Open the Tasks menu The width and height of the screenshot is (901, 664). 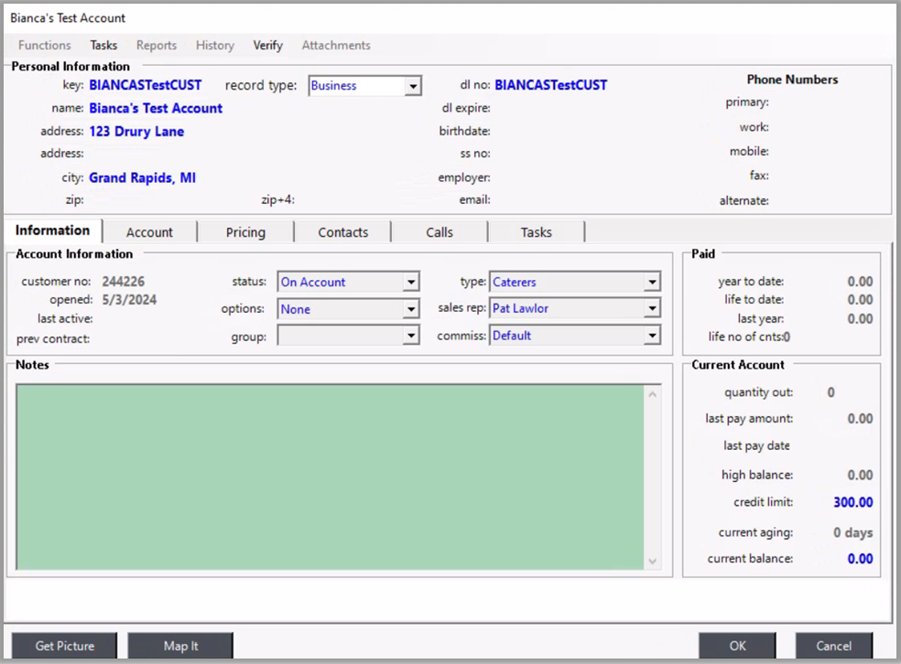pyautogui.click(x=103, y=45)
